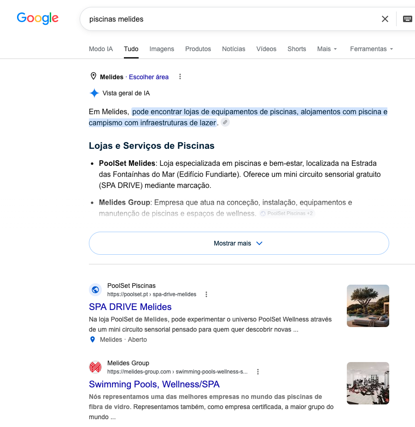Image resolution: width=415 pixels, height=427 pixels.
Task: Click the PoolSet Piscinas site name
Action: pyautogui.click(x=131, y=286)
